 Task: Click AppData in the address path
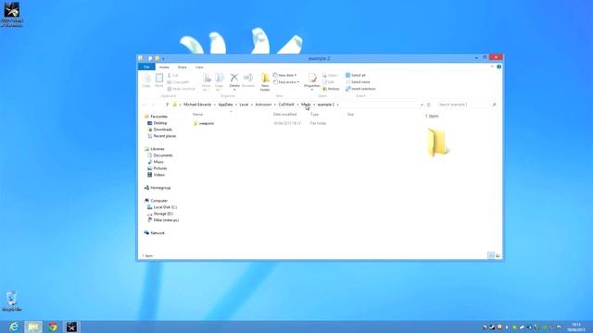pos(225,105)
